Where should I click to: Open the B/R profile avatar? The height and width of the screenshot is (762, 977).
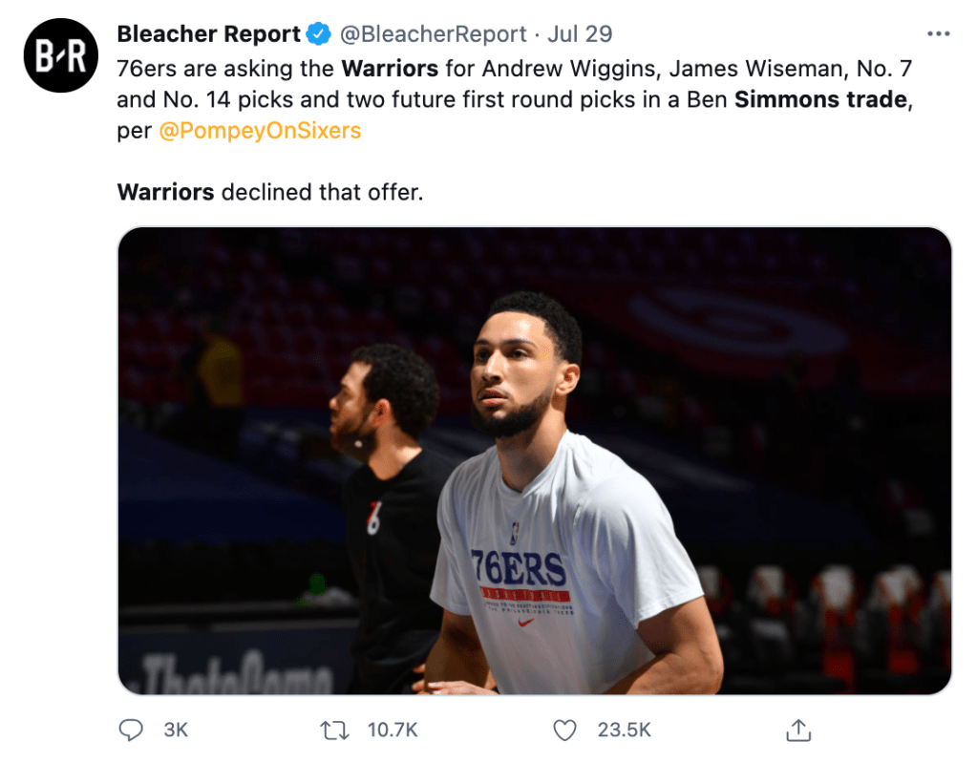click(x=60, y=55)
